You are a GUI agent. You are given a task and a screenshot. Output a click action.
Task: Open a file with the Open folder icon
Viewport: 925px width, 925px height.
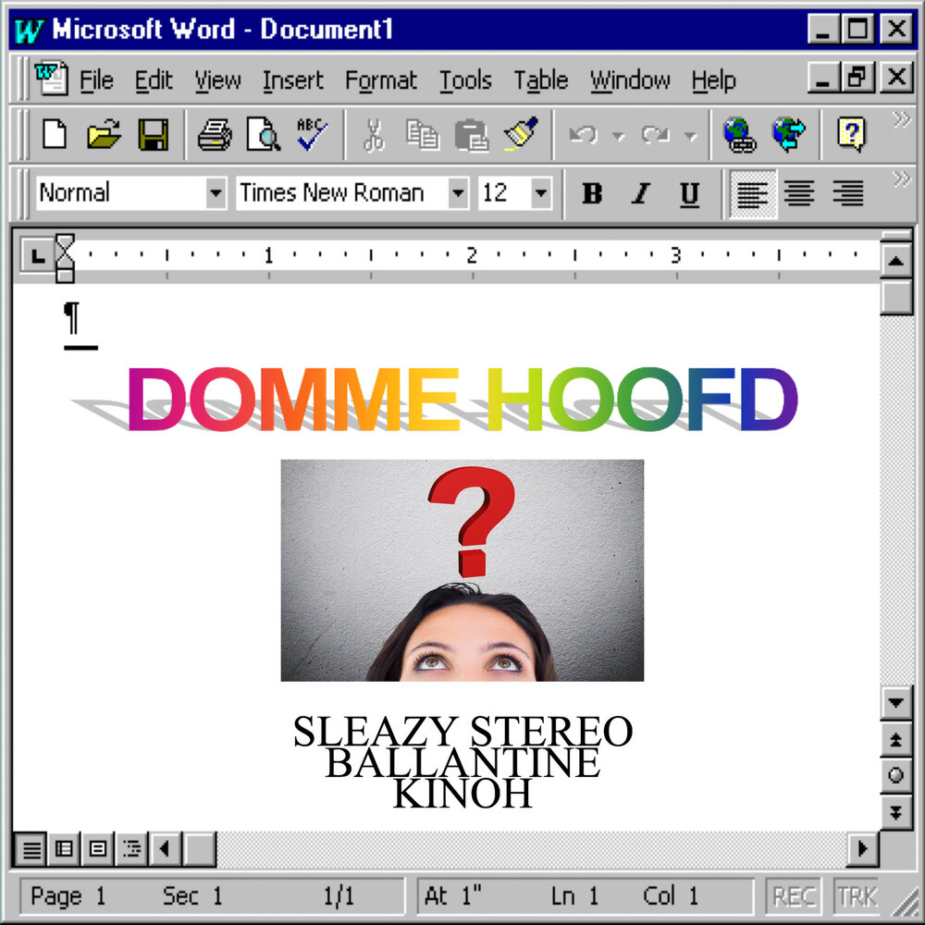(105, 135)
